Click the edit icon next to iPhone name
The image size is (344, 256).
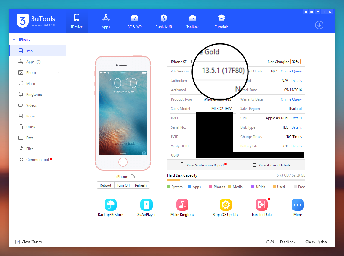(133, 176)
